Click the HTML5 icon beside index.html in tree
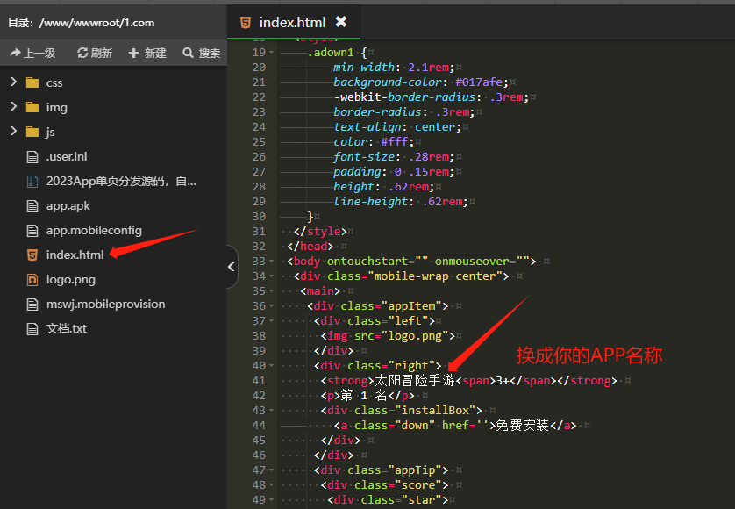 pos(32,255)
